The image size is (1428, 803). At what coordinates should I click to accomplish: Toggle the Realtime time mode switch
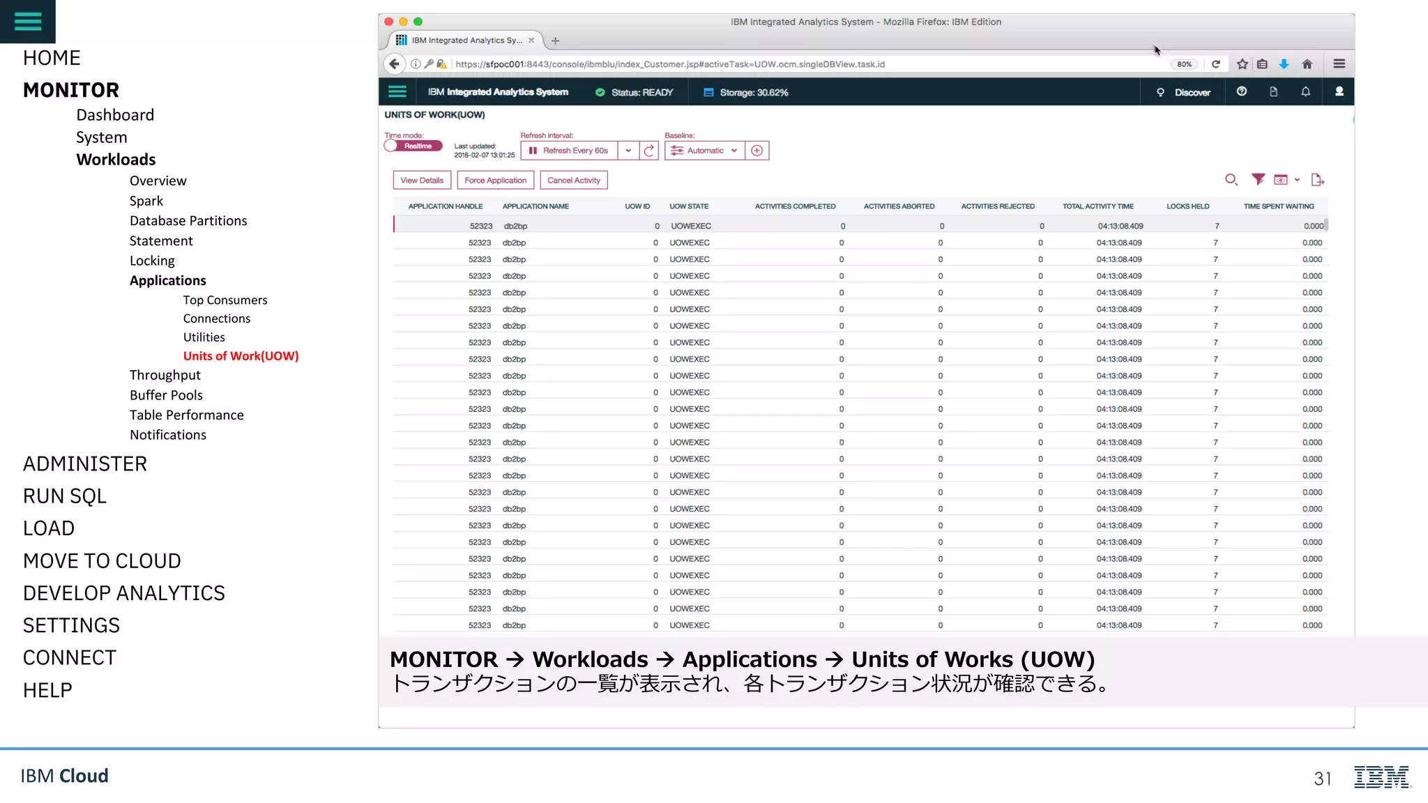click(x=413, y=146)
